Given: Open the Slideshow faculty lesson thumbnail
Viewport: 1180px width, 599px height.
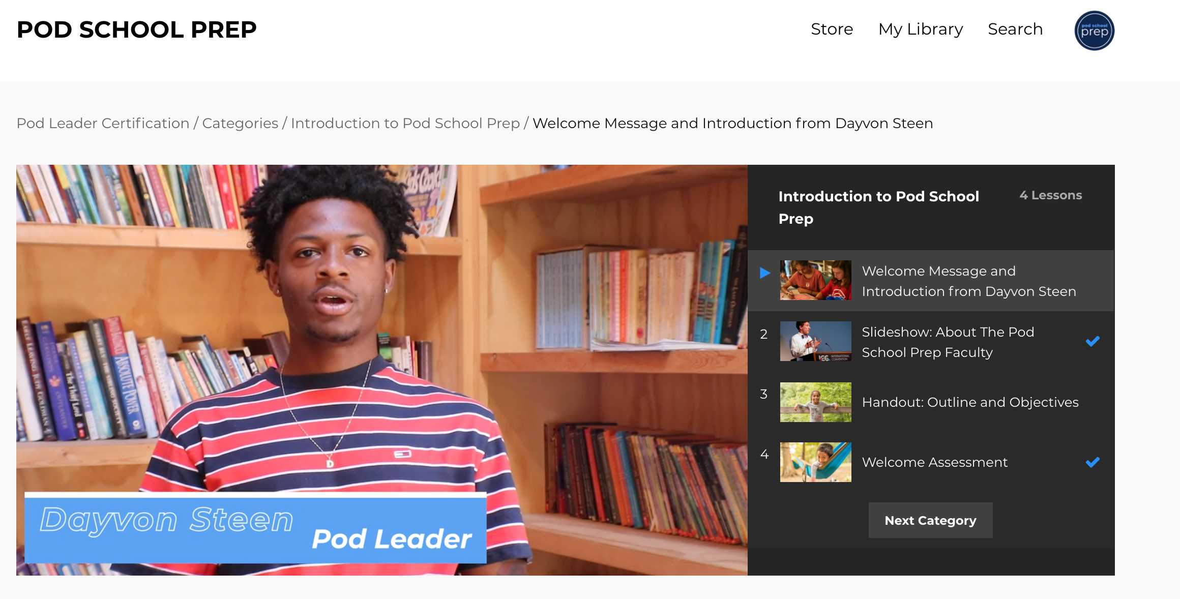Looking at the screenshot, I should (815, 341).
